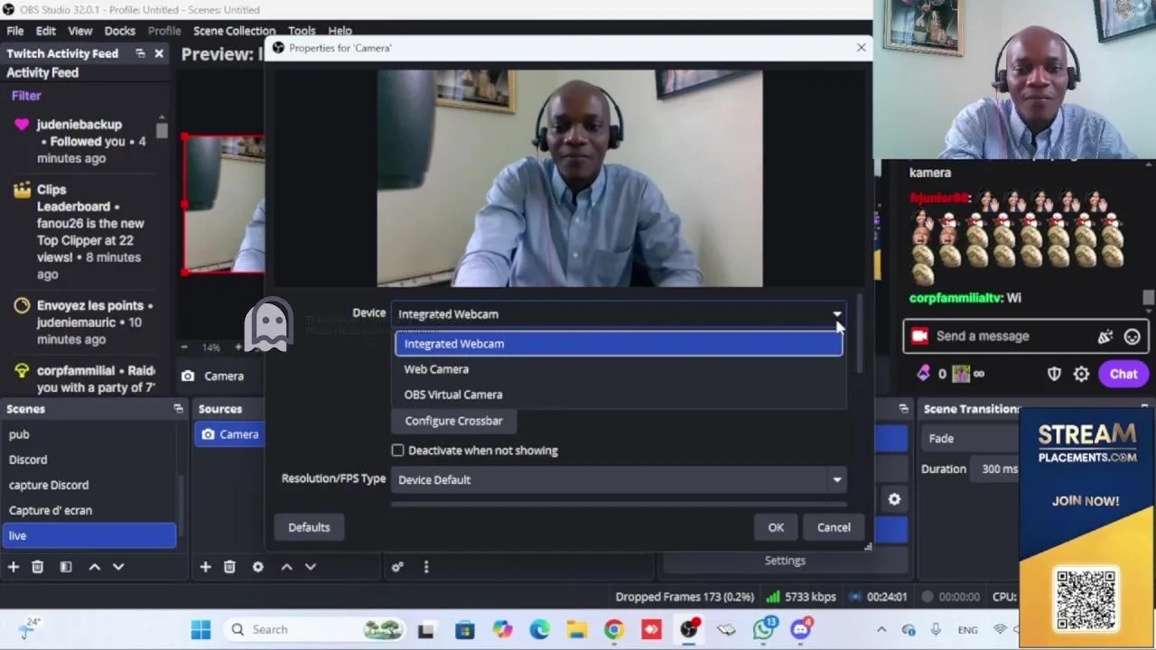Close the Twitch Activity Feed dock

click(x=159, y=53)
